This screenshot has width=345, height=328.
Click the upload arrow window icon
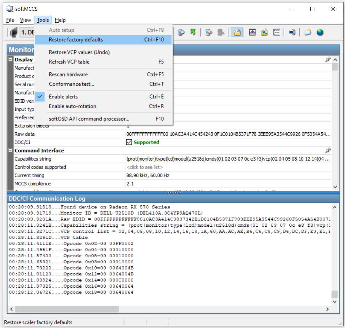point(252,32)
